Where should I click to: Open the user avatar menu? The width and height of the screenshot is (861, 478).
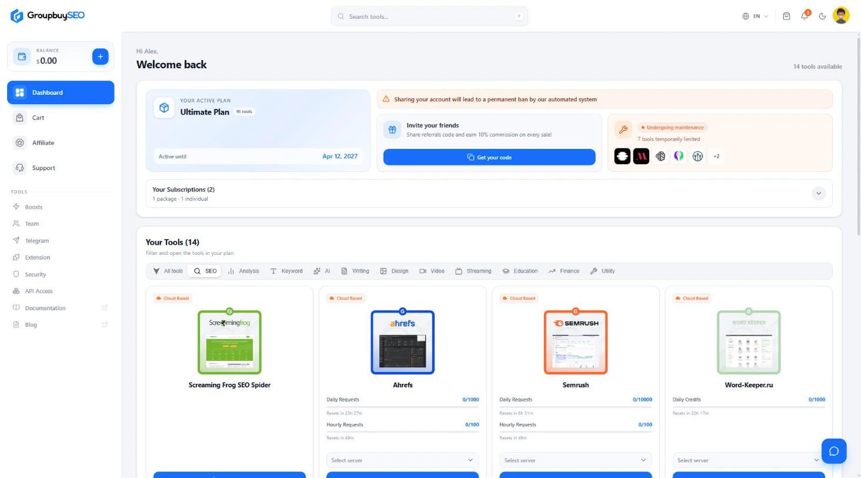pyautogui.click(x=841, y=16)
